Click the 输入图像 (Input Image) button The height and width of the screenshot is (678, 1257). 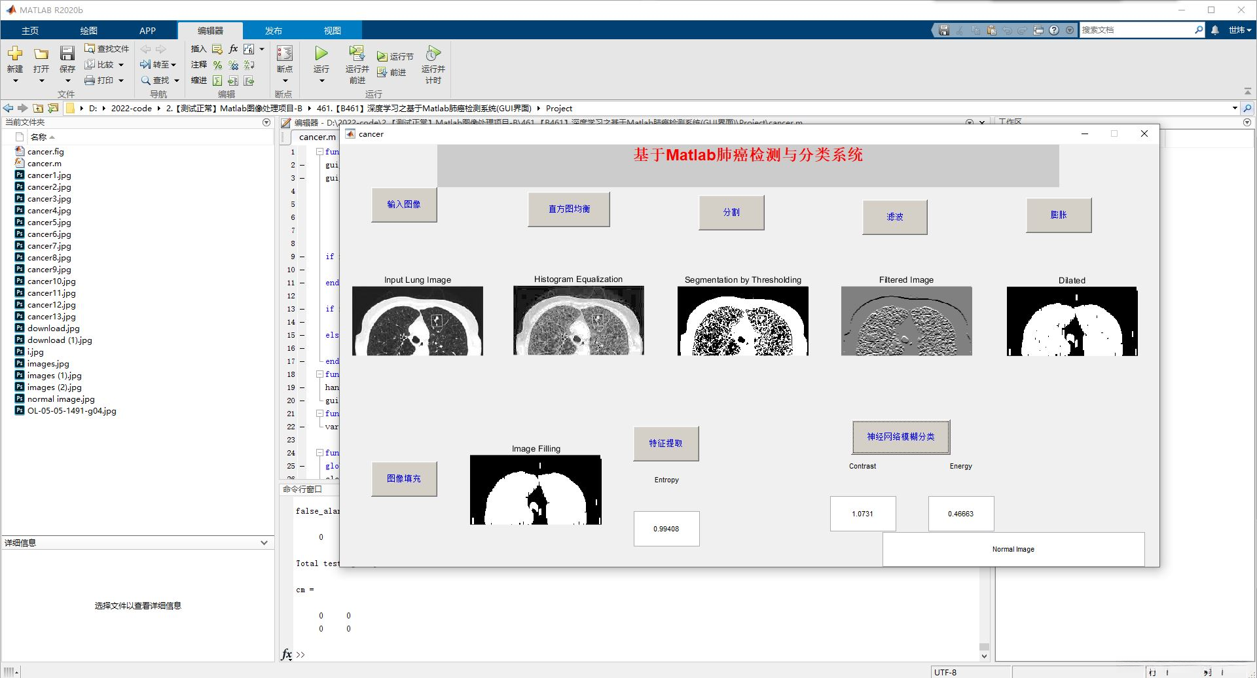click(404, 204)
